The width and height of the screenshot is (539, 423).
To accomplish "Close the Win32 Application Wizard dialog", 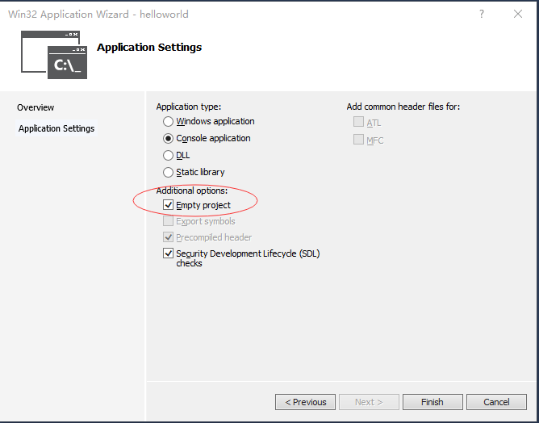I will pos(517,15).
